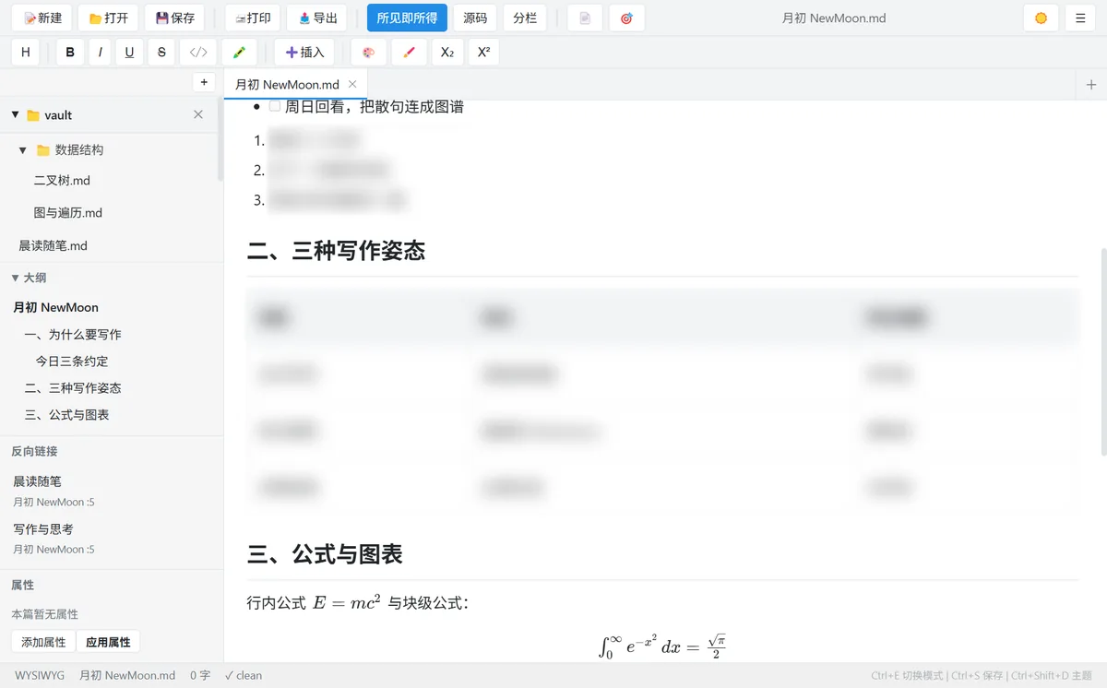Select the green highlighter pen tool
This screenshot has width=1107, height=688.
tap(239, 53)
